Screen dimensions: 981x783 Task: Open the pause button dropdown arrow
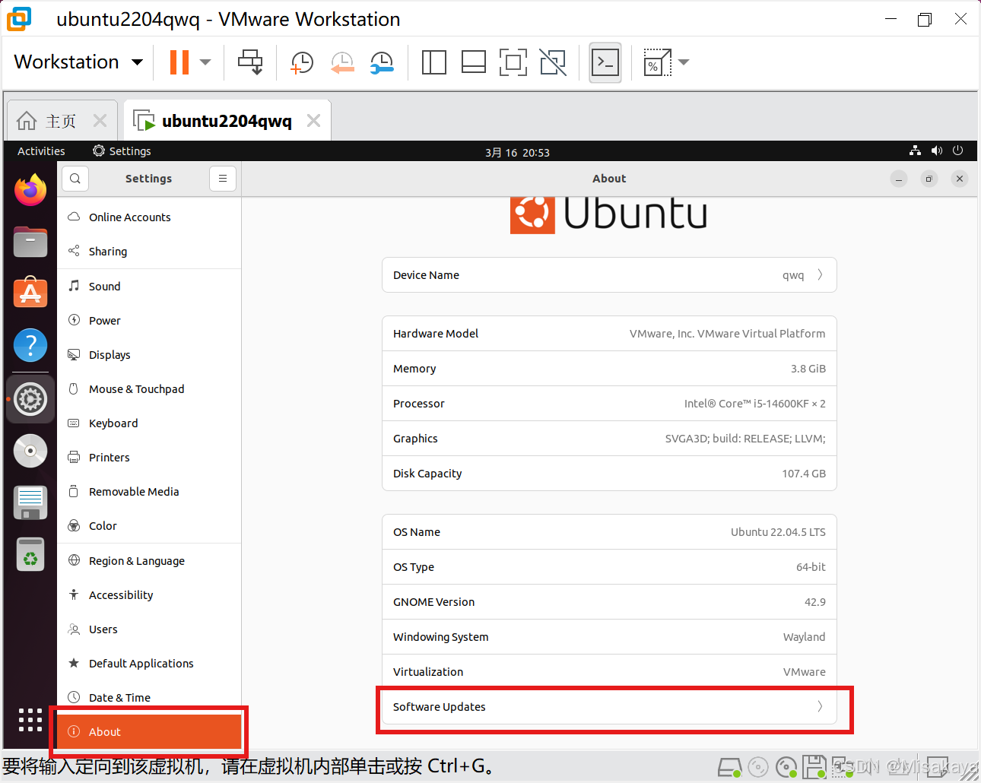(x=205, y=62)
